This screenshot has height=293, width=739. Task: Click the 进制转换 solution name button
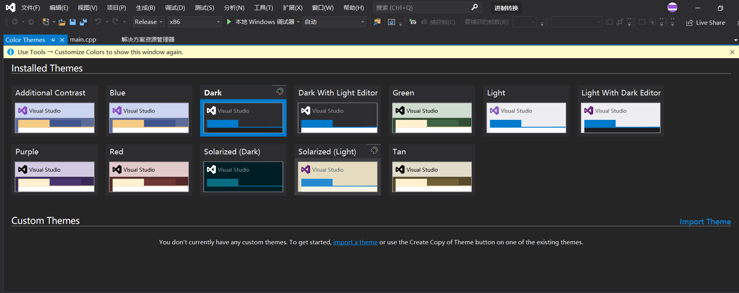click(506, 8)
